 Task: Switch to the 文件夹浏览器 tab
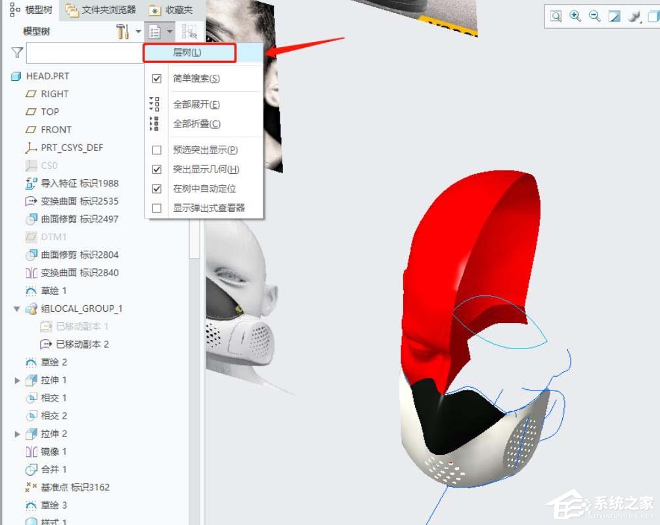point(109,9)
